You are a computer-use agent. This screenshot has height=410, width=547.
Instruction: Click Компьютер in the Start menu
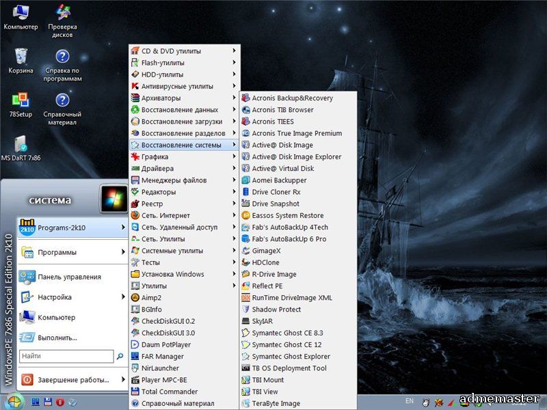72,317
